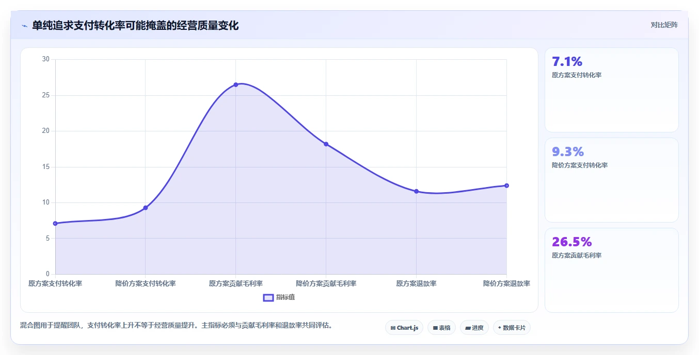Click the x-axis label 降价方案贡献毛利率
Screen dimensions: 699x355
(x=326, y=283)
